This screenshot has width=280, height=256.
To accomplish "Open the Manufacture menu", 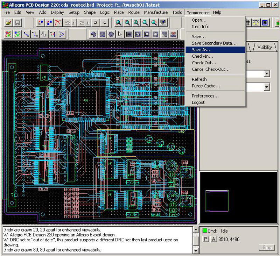I will [156, 13].
